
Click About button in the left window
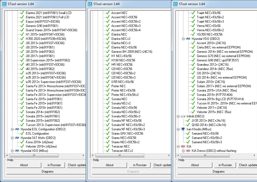pos(24,165)
